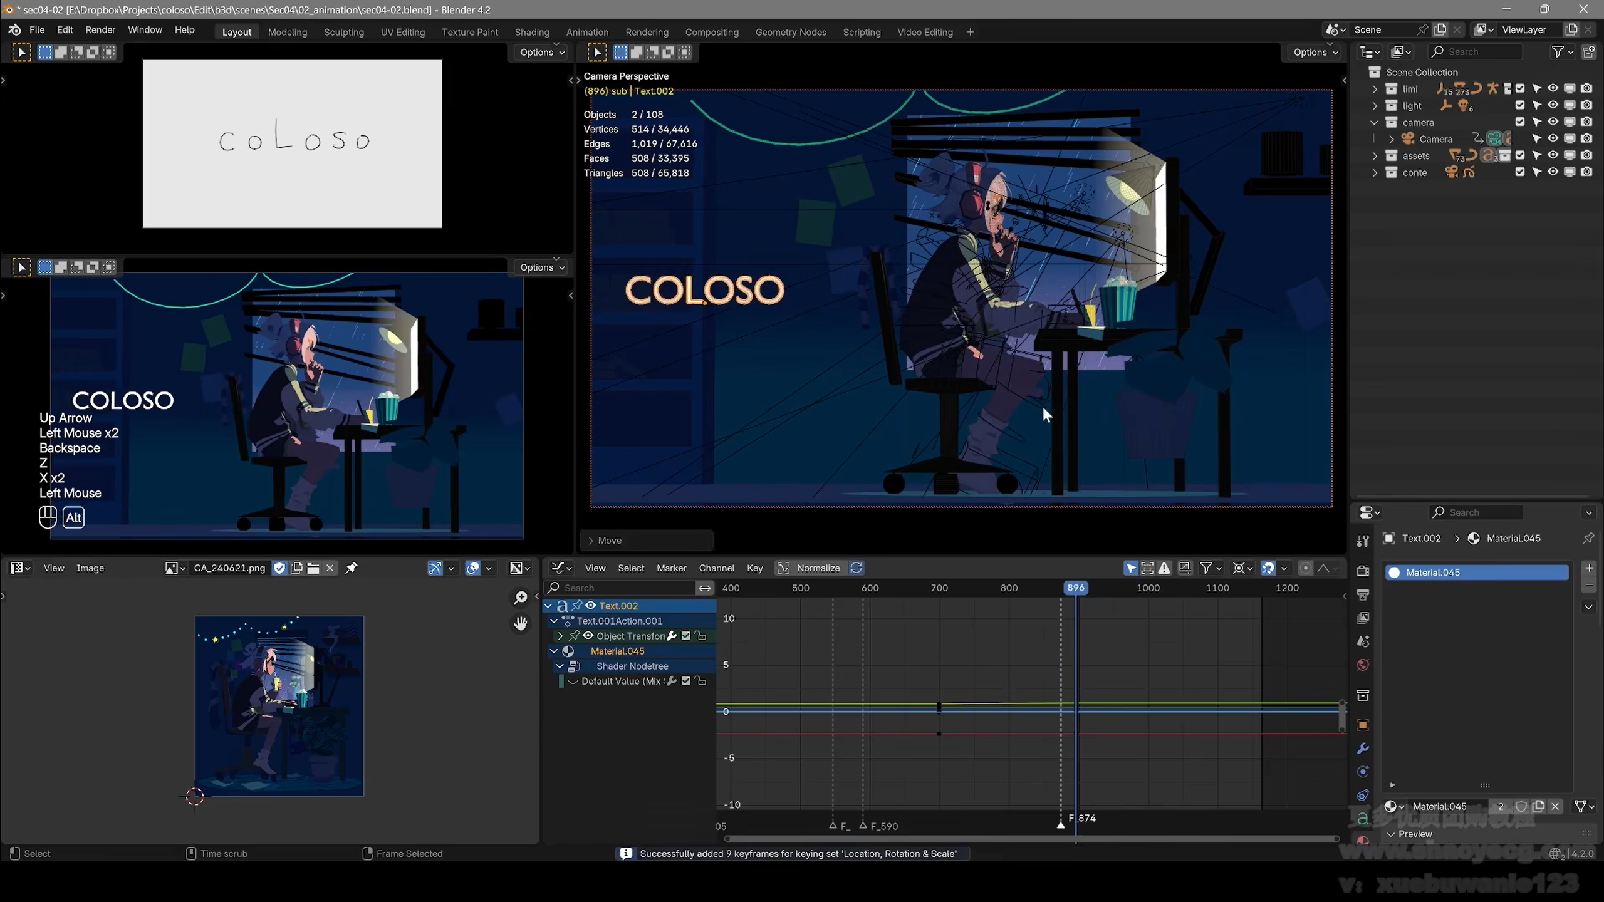Duplicate Material.045 with the new material icon
This screenshot has height=902, width=1604.
pyautogui.click(x=1538, y=806)
